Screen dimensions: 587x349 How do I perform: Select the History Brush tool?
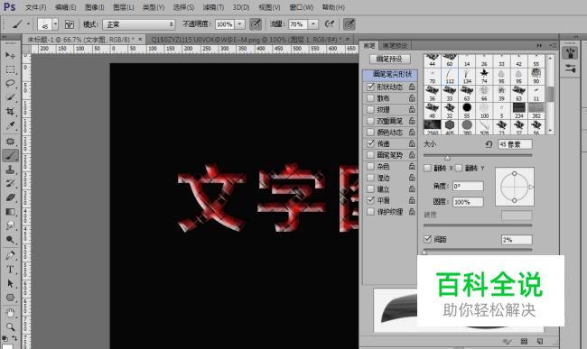click(10, 183)
